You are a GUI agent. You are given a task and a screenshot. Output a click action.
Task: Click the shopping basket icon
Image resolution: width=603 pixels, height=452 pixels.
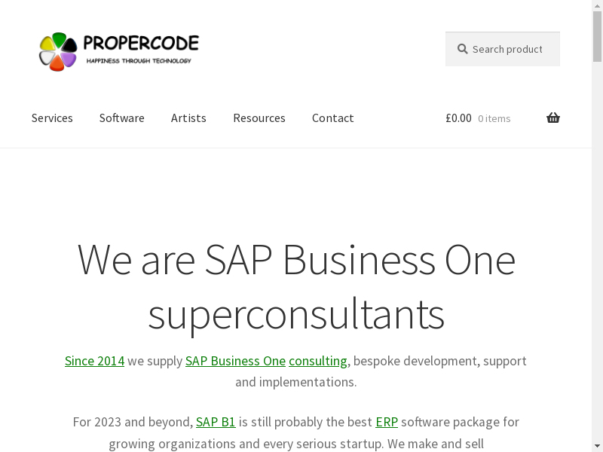(x=553, y=118)
